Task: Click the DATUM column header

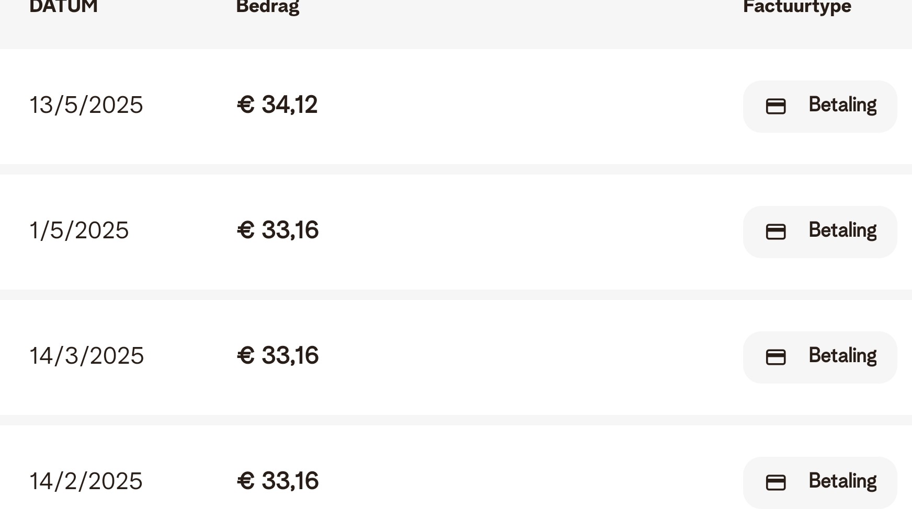Action: 63,7
